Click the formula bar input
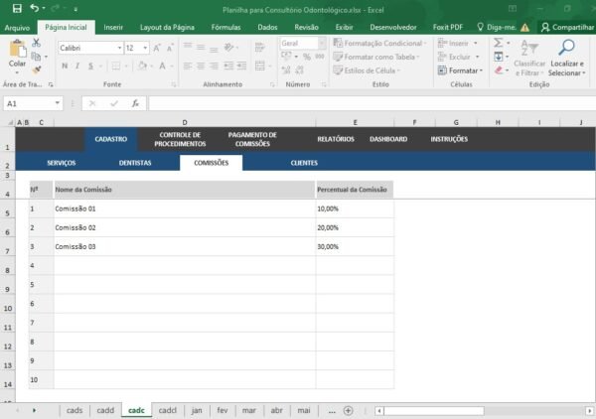 pos(372,103)
